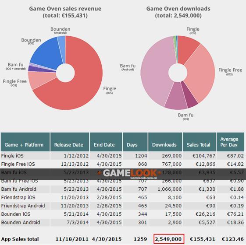Click the 'Fingle Free iOS' row name

(x=18, y=164)
